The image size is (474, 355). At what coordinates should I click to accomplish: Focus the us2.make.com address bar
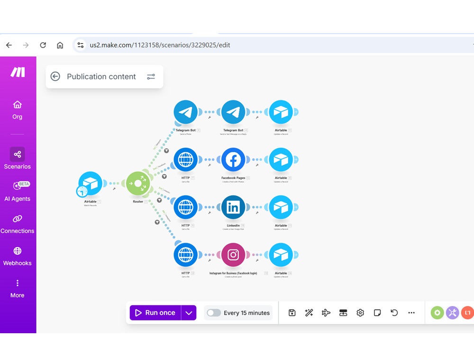pos(160,45)
